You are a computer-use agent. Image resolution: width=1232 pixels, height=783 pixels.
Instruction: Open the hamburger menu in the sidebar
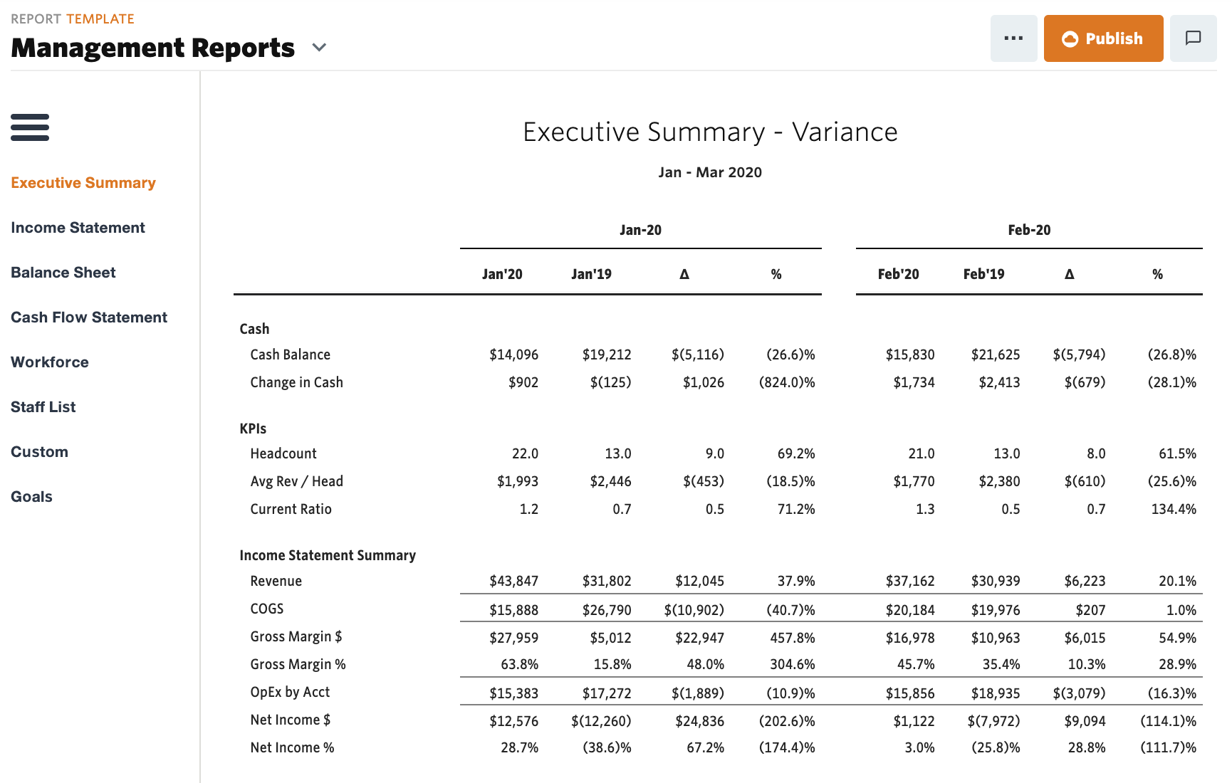click(x=30, y=128)
